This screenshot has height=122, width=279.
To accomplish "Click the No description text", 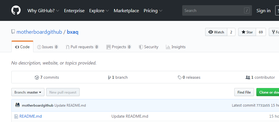I will pyautogui.click(x=54, y=63).
